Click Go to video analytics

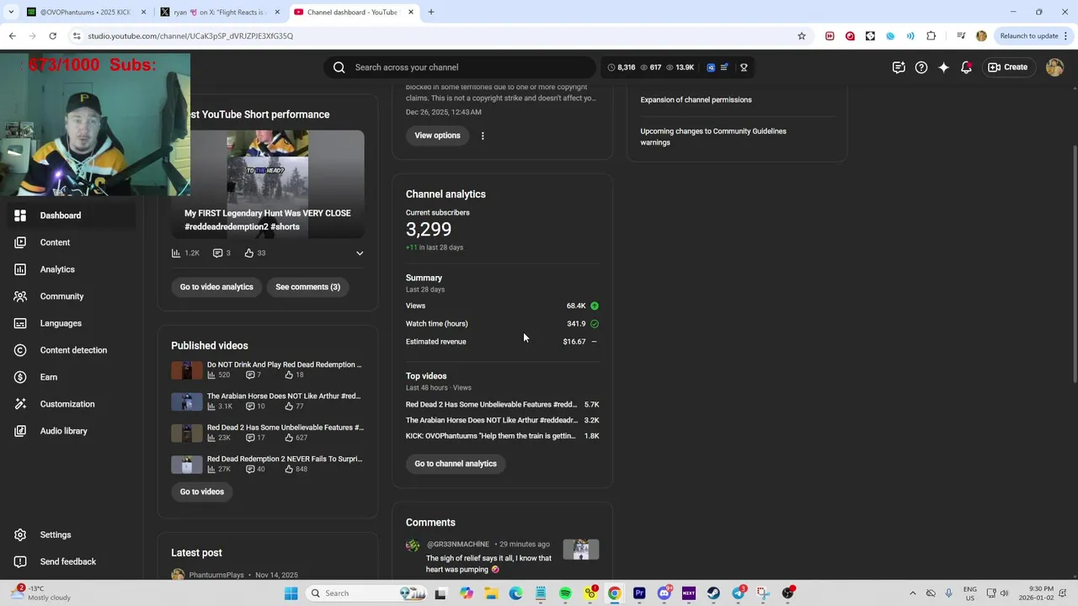pos(216,287)
